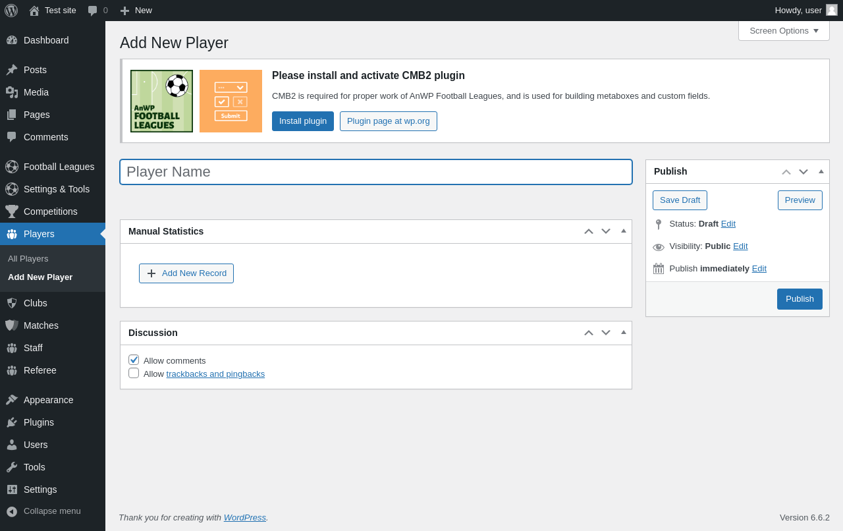Click the user avatar next to Howdy, user
This screenshot has height=531, width=843.
[x=832, y=10]
